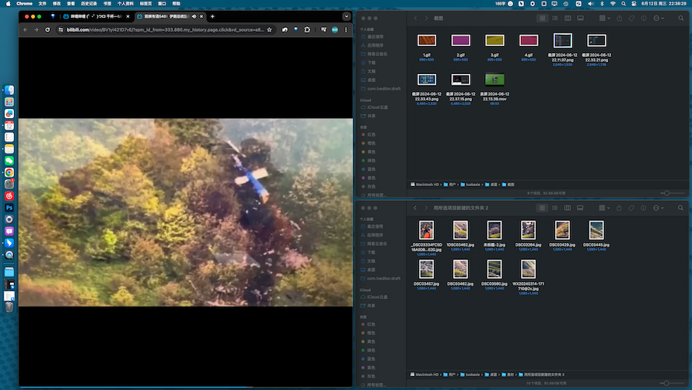Viewport: 692px width, 390px height.
Task: Select 红色 tag in top Finder sidebar
Action: tap(371, 135)
